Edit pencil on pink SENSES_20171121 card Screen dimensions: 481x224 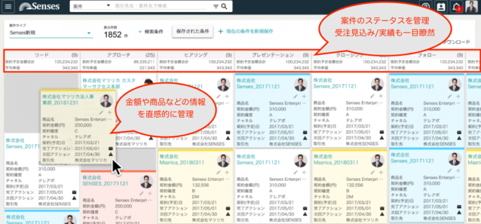coord(141,193)
